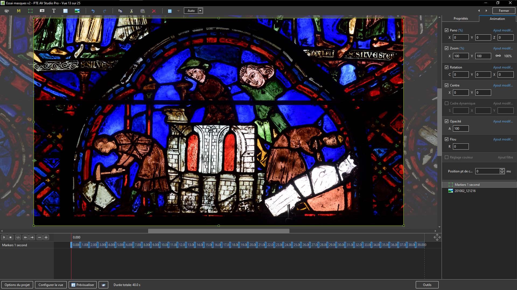Add keyframe with plus button
This screenshot has height=290, width=517.
click(x=46, y=237)
